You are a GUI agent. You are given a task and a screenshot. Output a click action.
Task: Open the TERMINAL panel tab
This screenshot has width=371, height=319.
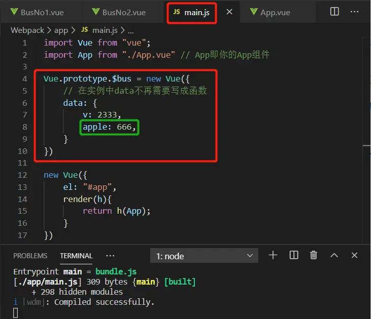point(76,256)
